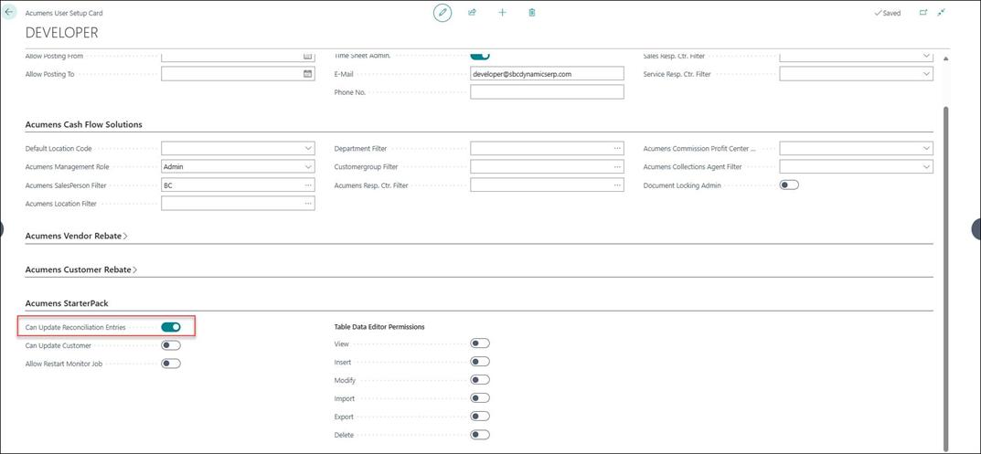This screenshot has height=454, width=981.
Task: Enable Can Update Customer toggle
Action: pos(171,345)
